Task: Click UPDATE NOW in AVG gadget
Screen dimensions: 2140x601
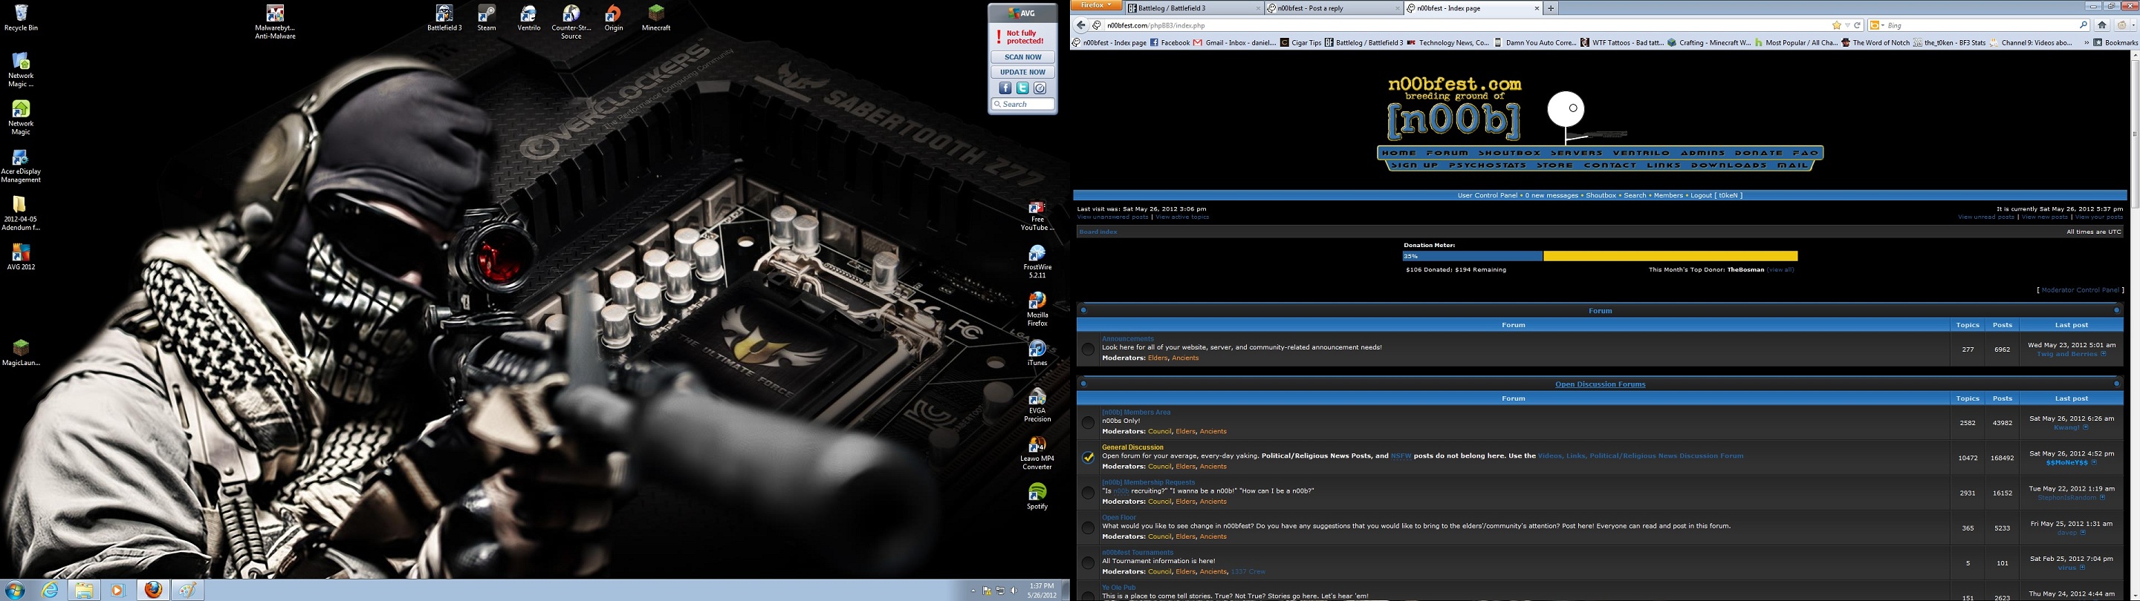Action: point(1022,72)
